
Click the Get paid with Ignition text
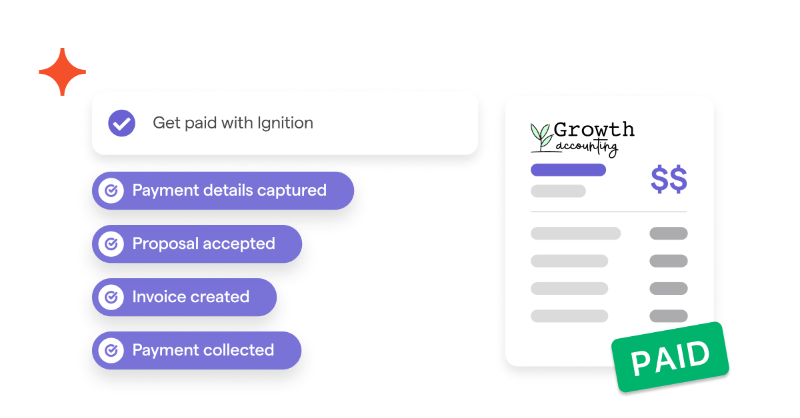pos(233,123)
